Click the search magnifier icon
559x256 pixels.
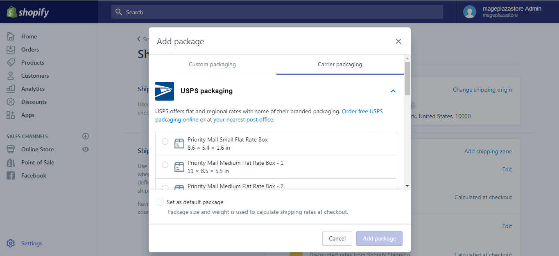tap(119, 12)
